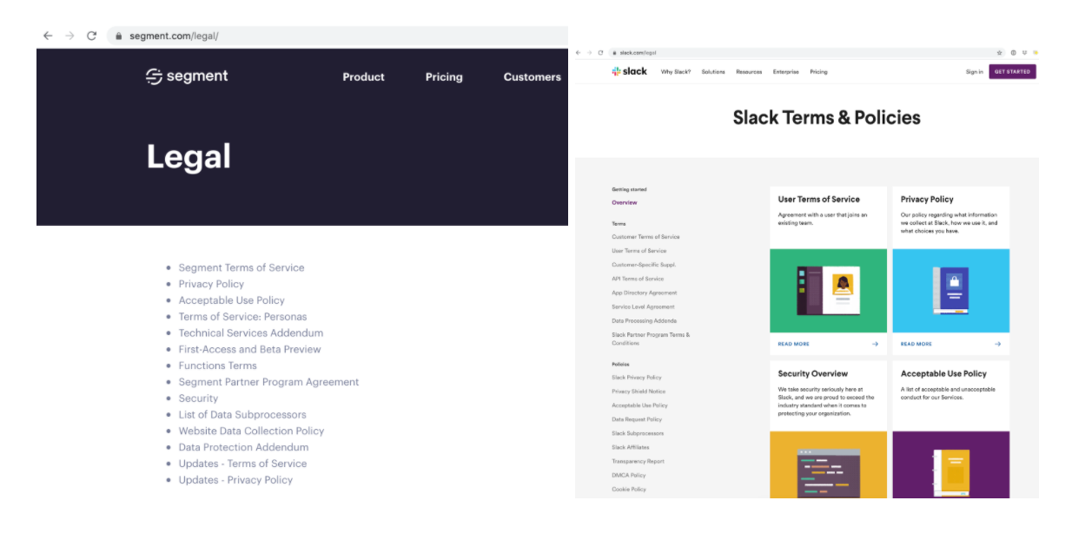Open User Terms of Service in sidebar
This screenshot has width=1072, height=540.
point(639,251)
